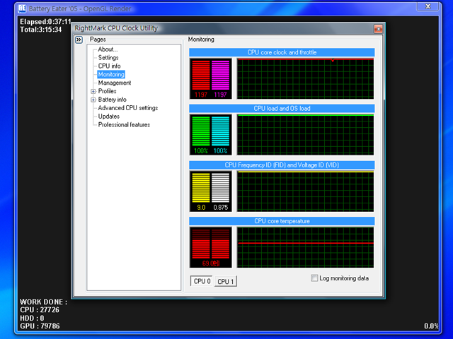Click the 'CPU core temperature' header

coord(282,221)
